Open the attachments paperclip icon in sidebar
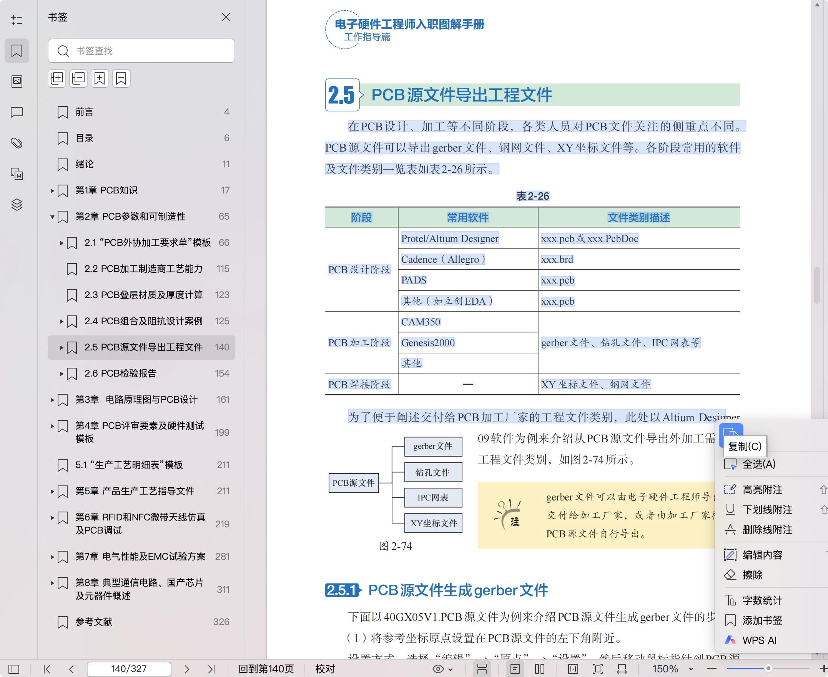 pyautogui.click(x=17, y=143)
